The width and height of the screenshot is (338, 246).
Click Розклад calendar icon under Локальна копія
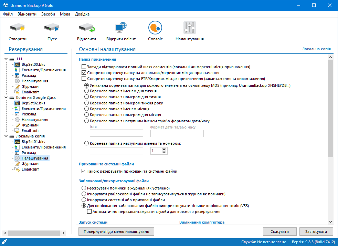(x=17, y=153)
